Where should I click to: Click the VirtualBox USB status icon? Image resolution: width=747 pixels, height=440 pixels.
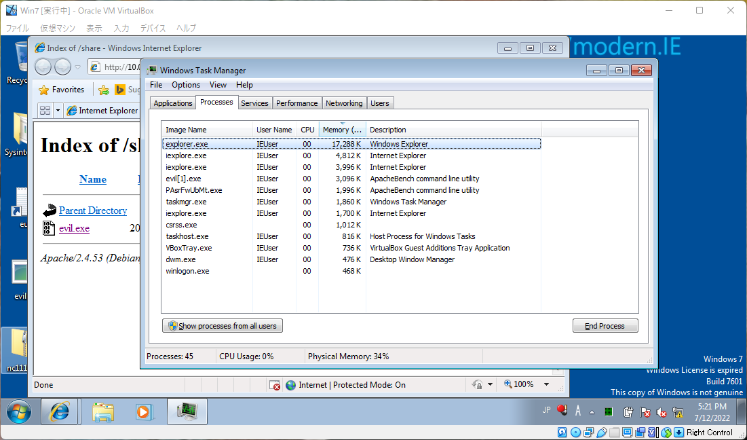601,433
